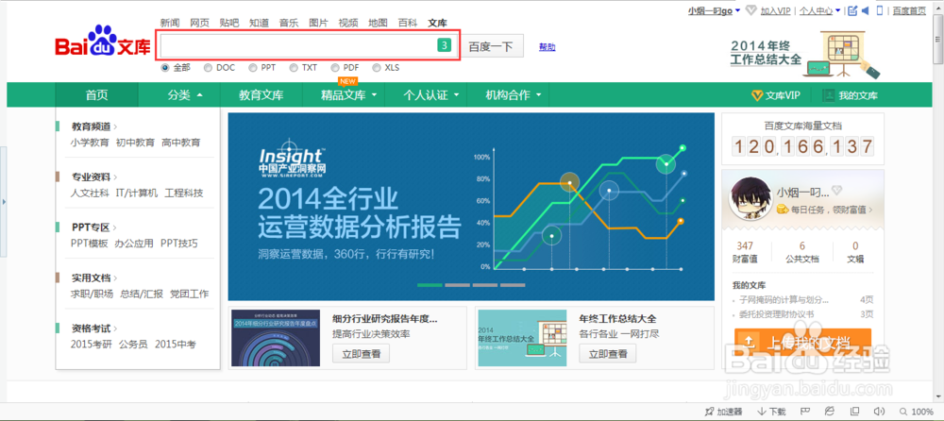Open the 2015考研 category link
Screen dimensions: 944x421
91,345
